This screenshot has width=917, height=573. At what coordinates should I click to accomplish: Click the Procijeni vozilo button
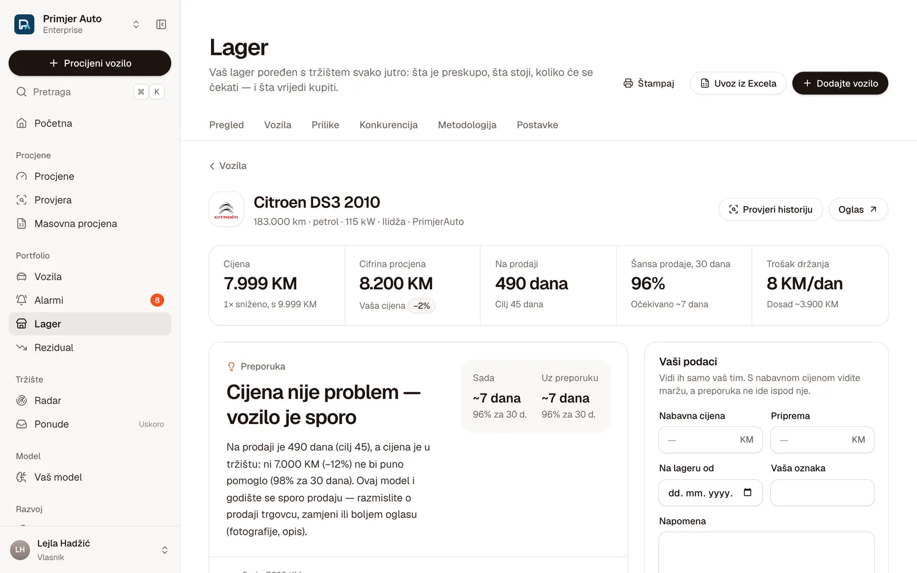tap(90, 63)
